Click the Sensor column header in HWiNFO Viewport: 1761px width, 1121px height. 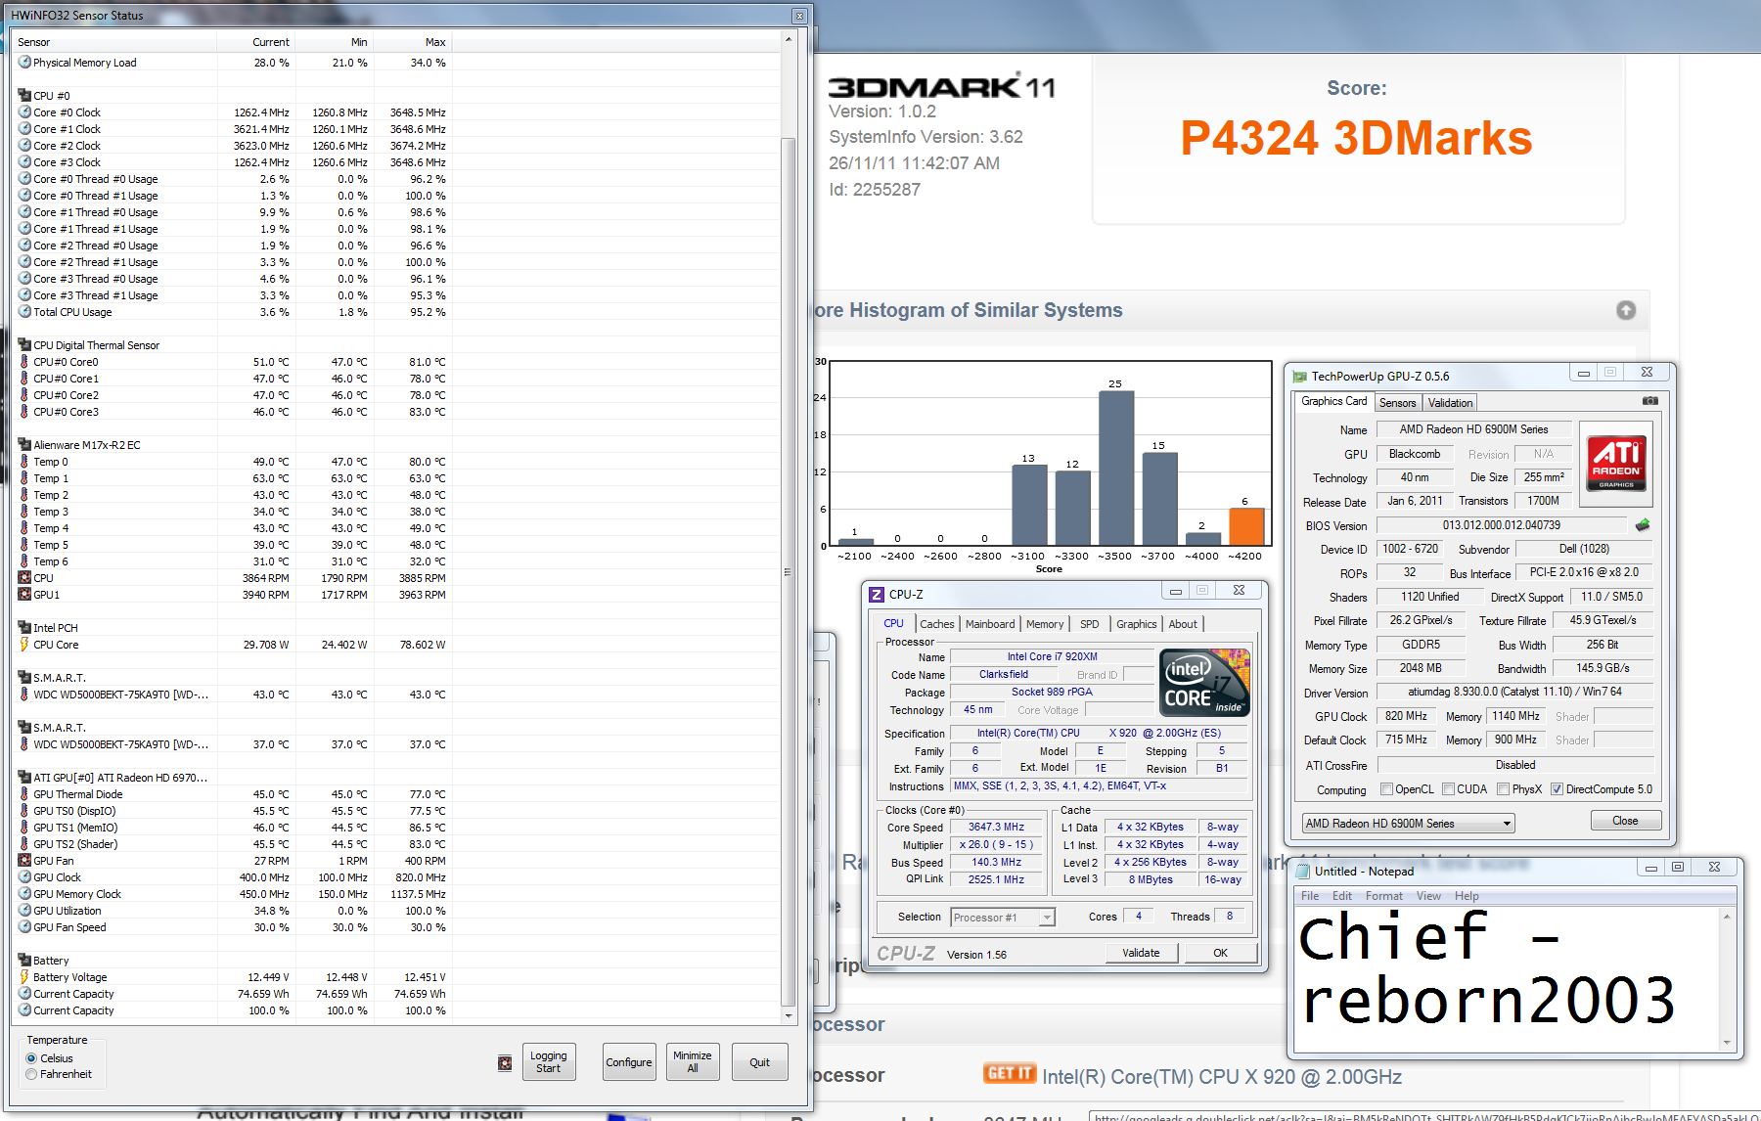click(115, 42)
